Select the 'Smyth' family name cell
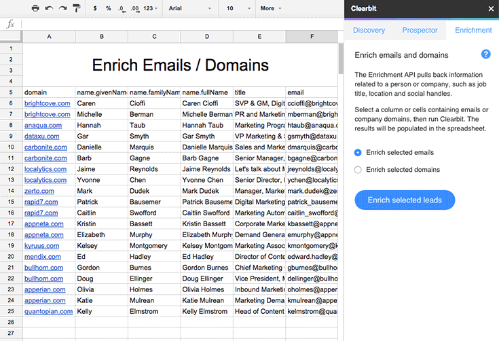The image size is (499, 341). (x=154, y=137)
